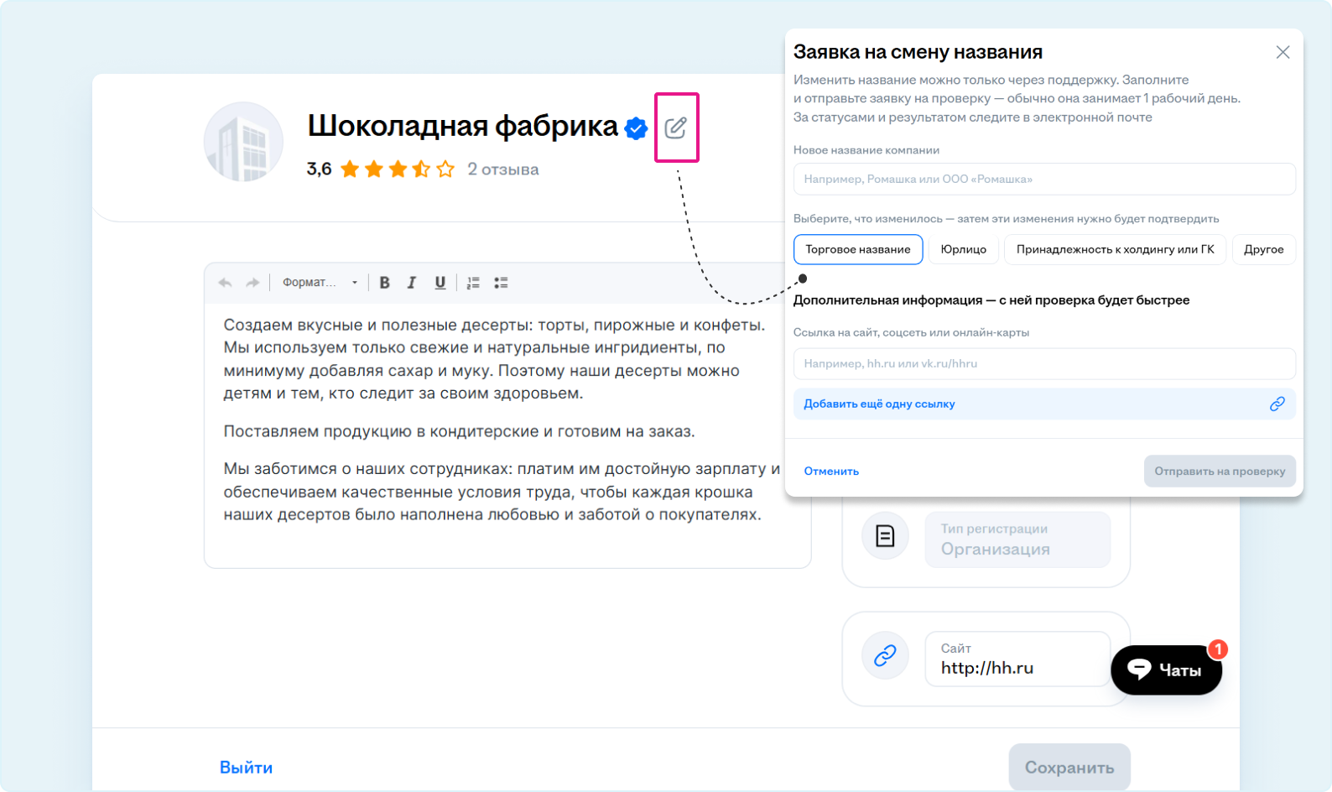The height and width of the screenshot is (792, 1332).
Task: Click the Выйти link
Action: point(246,767)
